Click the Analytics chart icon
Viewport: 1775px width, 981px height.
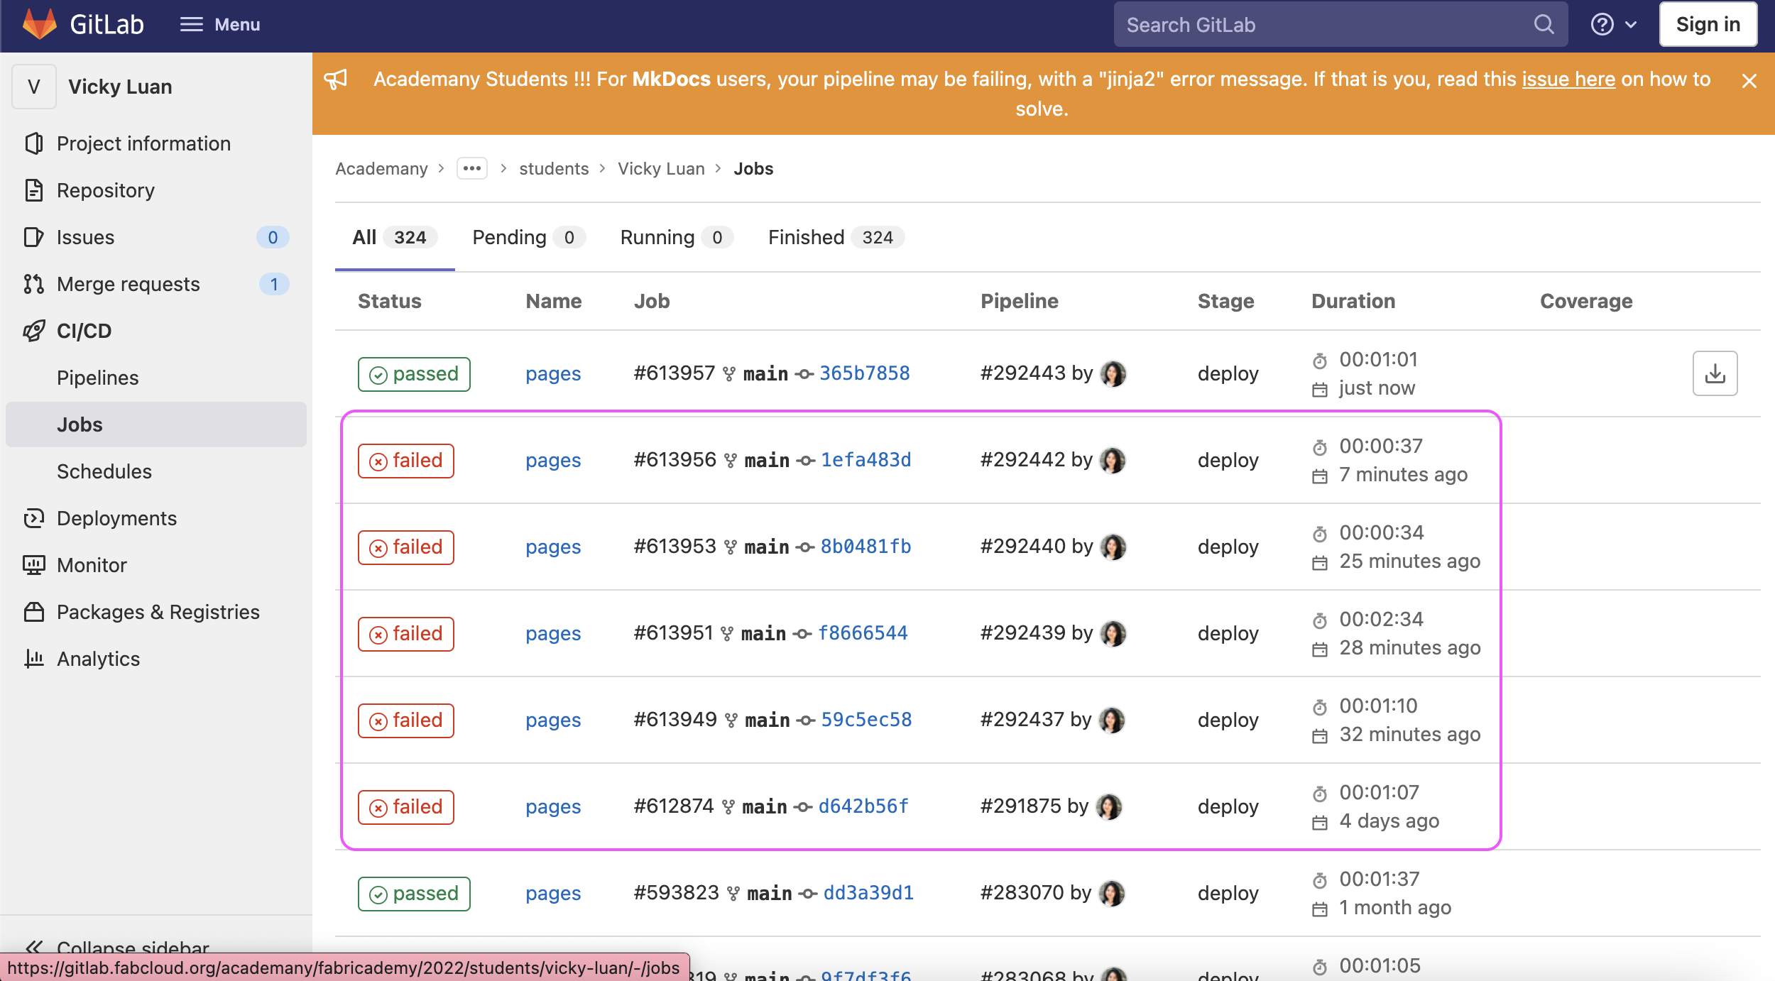[x=33, y=659]
